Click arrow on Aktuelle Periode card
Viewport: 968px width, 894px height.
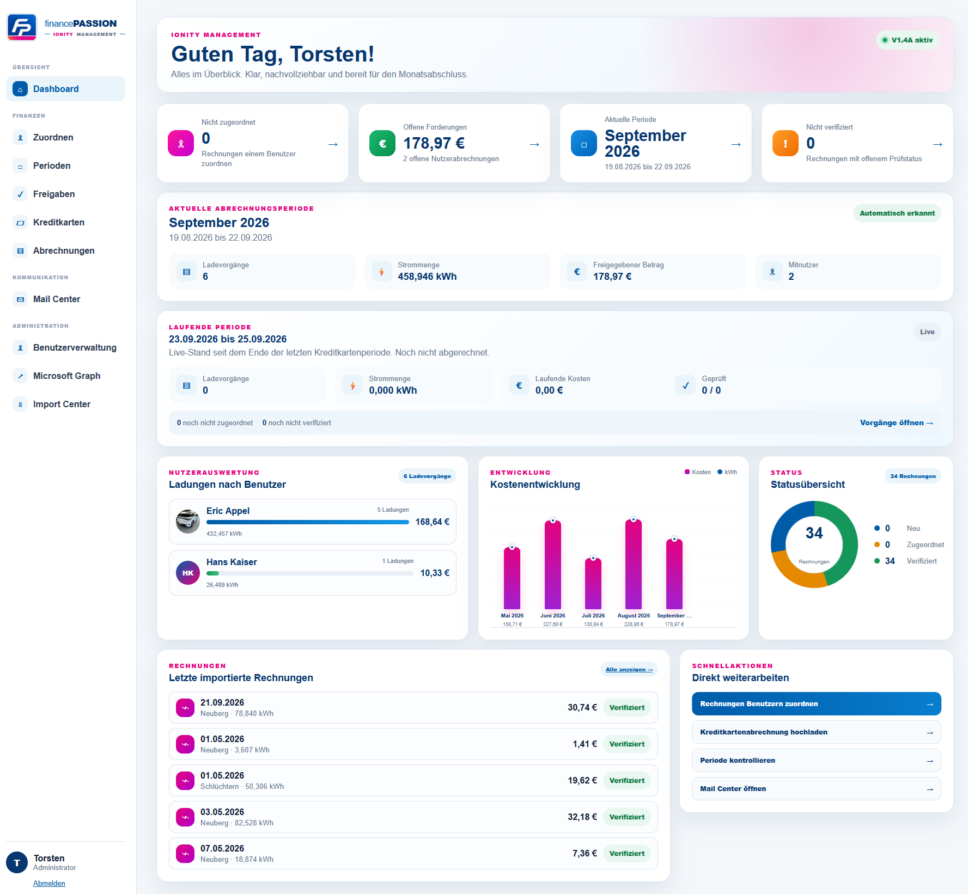(736, 144)
